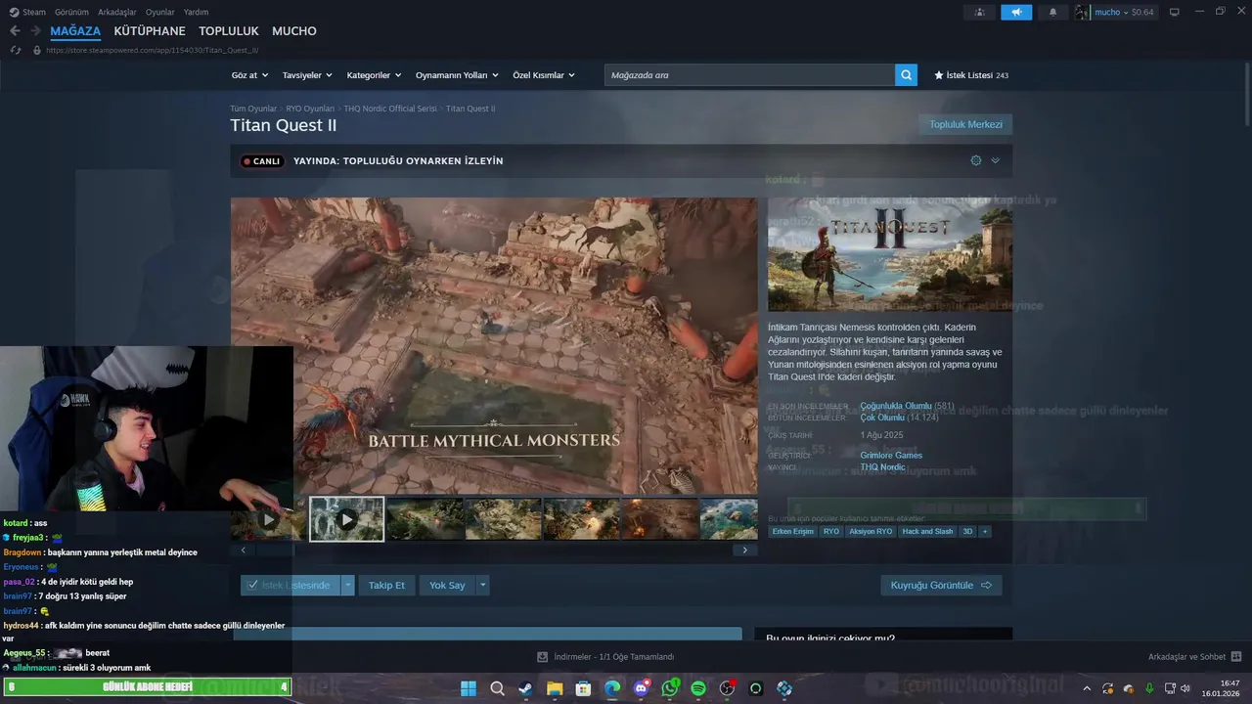Click the Yok Say button

448,585
